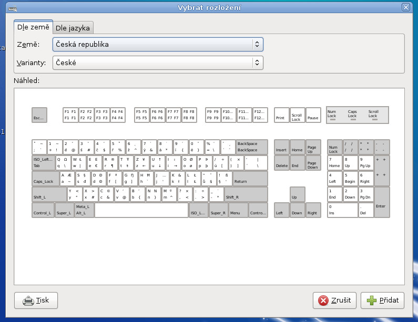
Task: Click the numpad 5 Begin key
Action: click(x=350, y=179)
